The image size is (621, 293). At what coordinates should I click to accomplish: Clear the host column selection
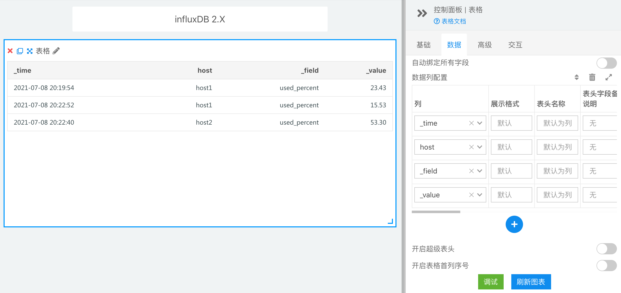point(471,147)
